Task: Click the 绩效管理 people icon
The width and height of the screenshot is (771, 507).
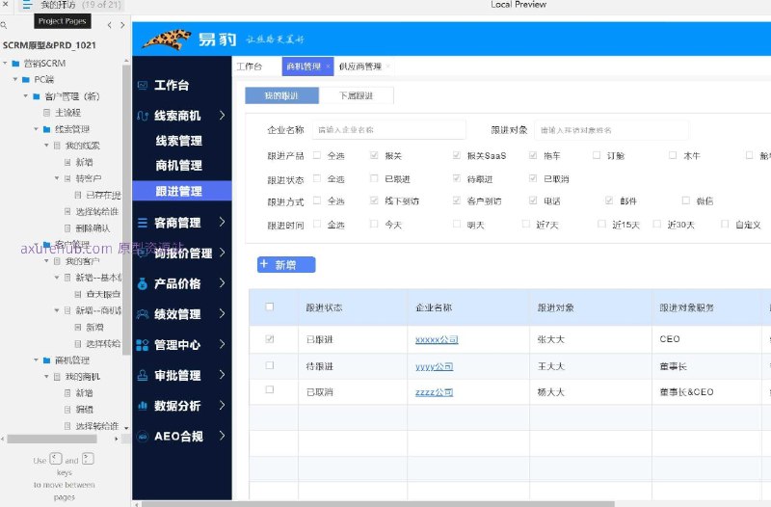Action: tap(143, 314)
